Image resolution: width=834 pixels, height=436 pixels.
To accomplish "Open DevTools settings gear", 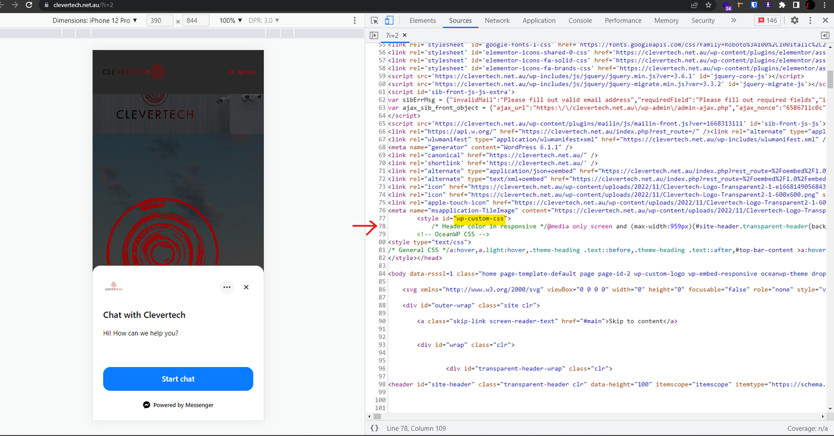I will point(794,21).
